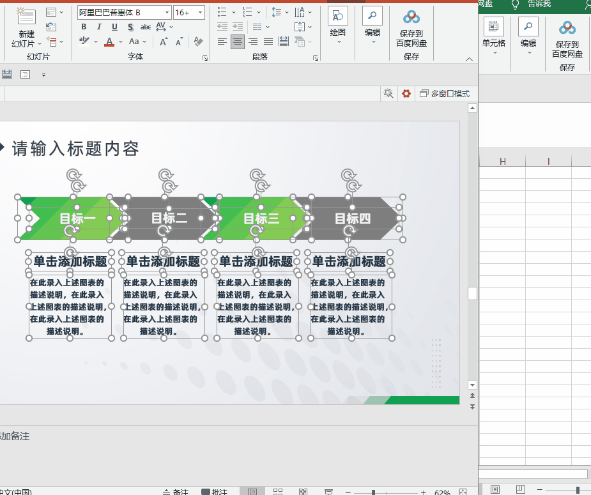Screen dimensions: 591x495
Task: Toggle Strikethrough (abc) formatting
Action: tap(146, 27)
